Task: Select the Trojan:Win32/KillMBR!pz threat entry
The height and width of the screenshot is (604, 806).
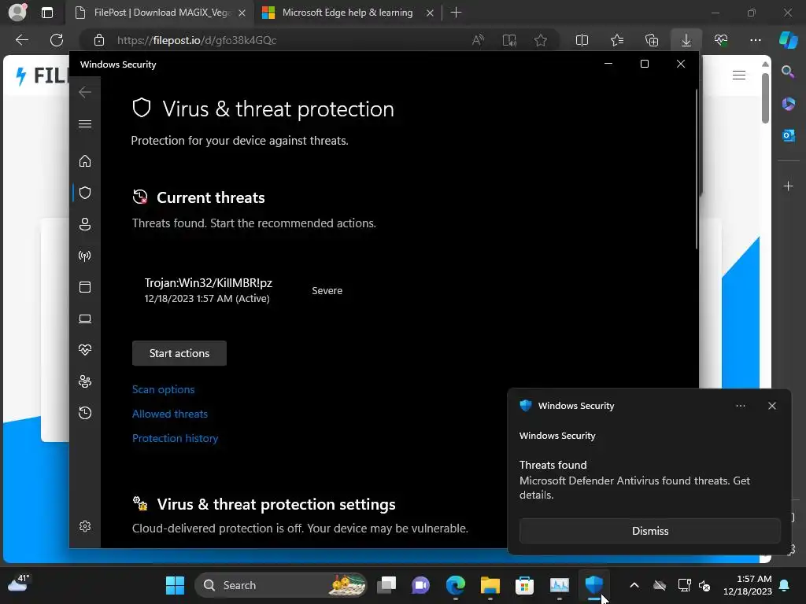Action: click(244, 290)
